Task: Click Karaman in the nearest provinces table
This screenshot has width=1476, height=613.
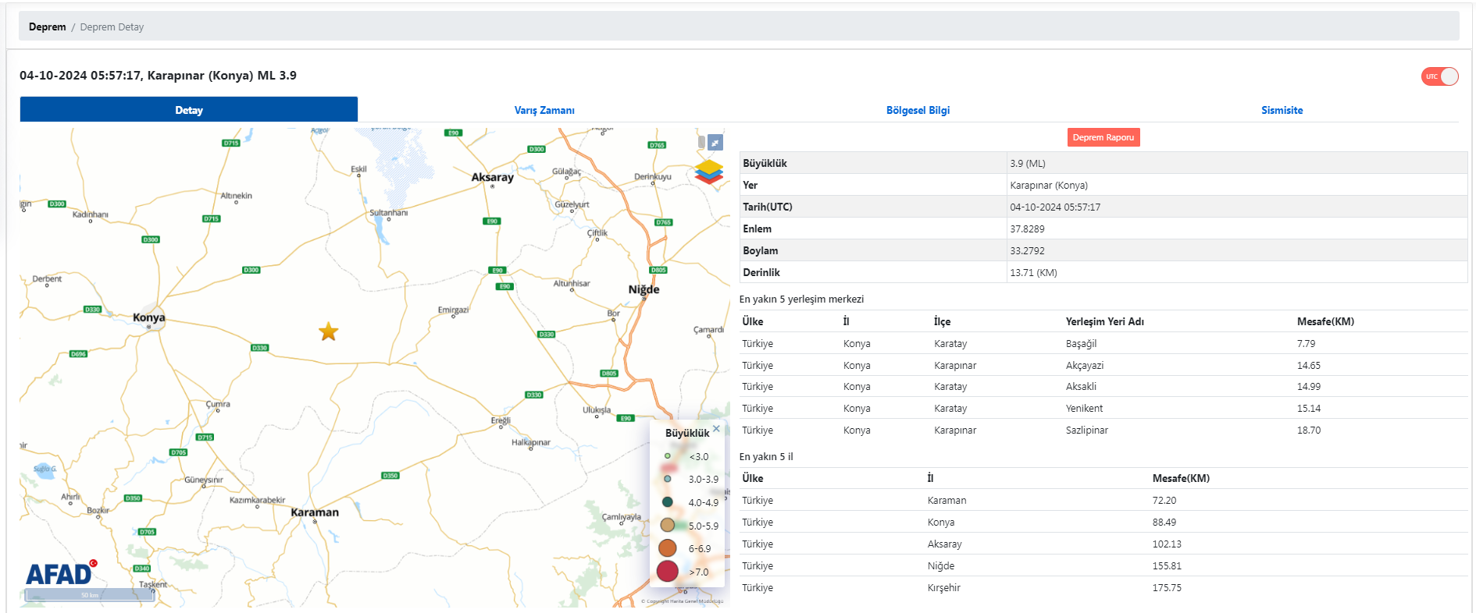Action: [x=947, y=500]
